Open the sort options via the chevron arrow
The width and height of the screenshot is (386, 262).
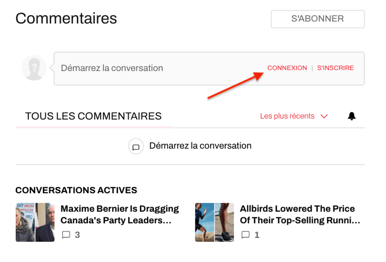click(x=324, y=116)
